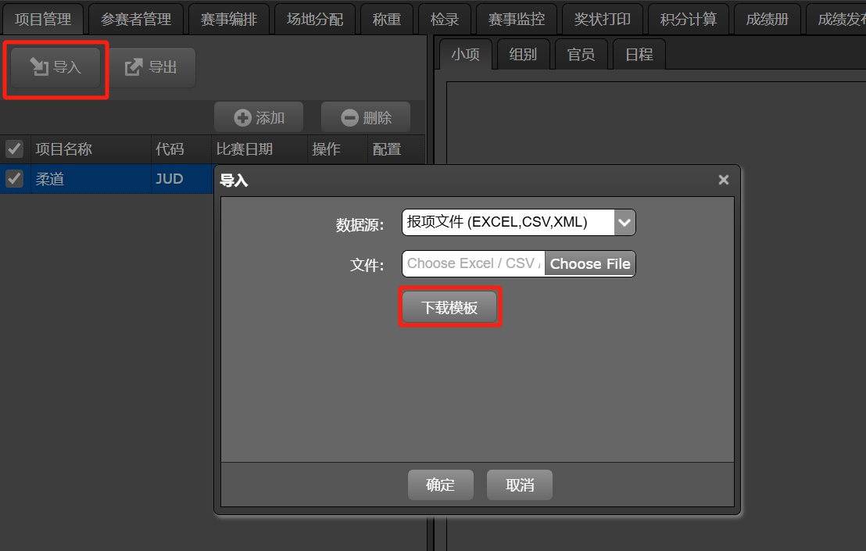This screenshot has width=866, height=551.
Task: Switch to the 参赛者管理 tab
Action: [136, 20]
